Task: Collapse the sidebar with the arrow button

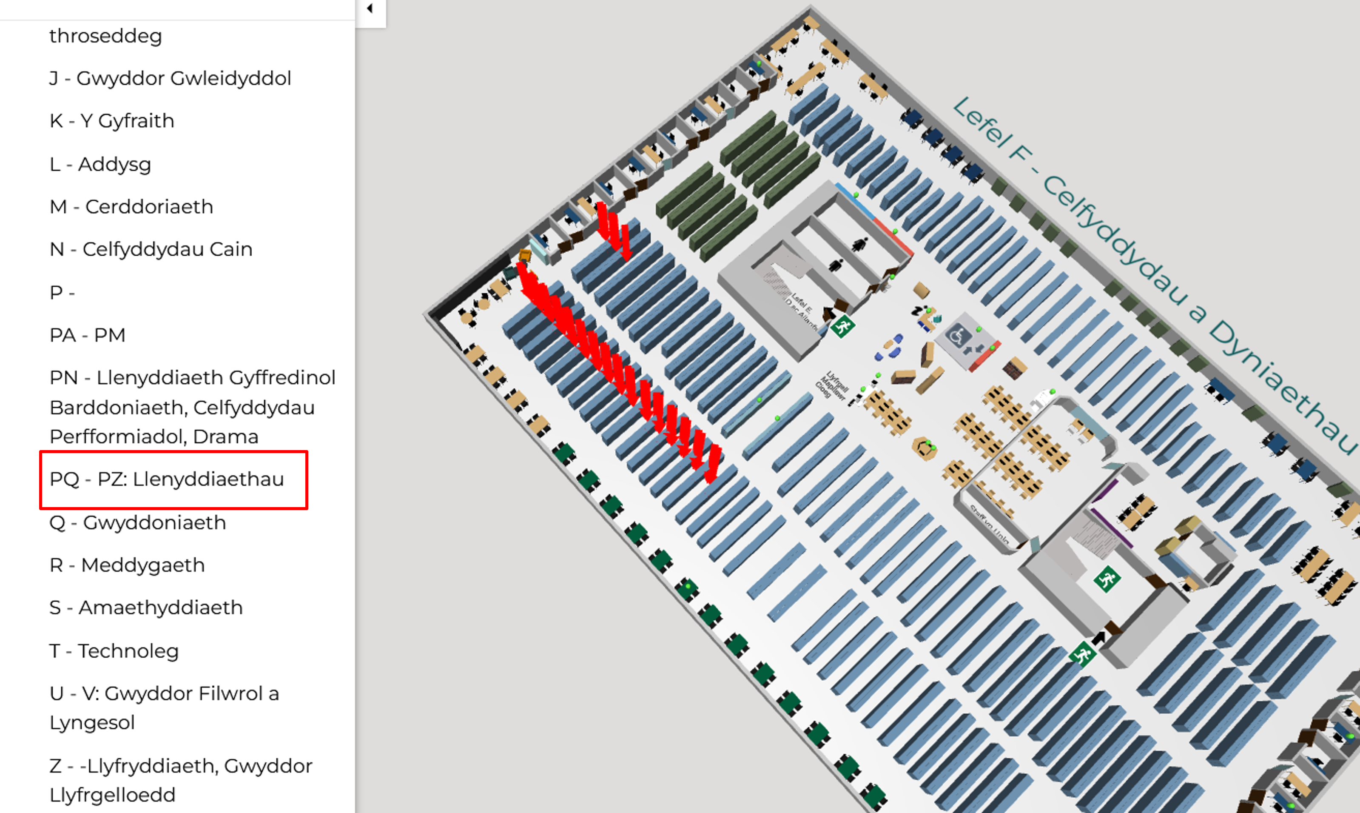Action: pyautogui.click(x=370, y=9)
